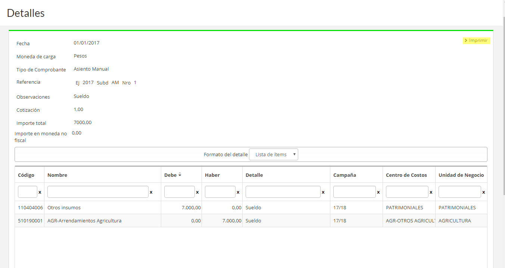
Task: Clear the Nombre filter with its x
Action: pyautogui.click(x=151, y=192)
